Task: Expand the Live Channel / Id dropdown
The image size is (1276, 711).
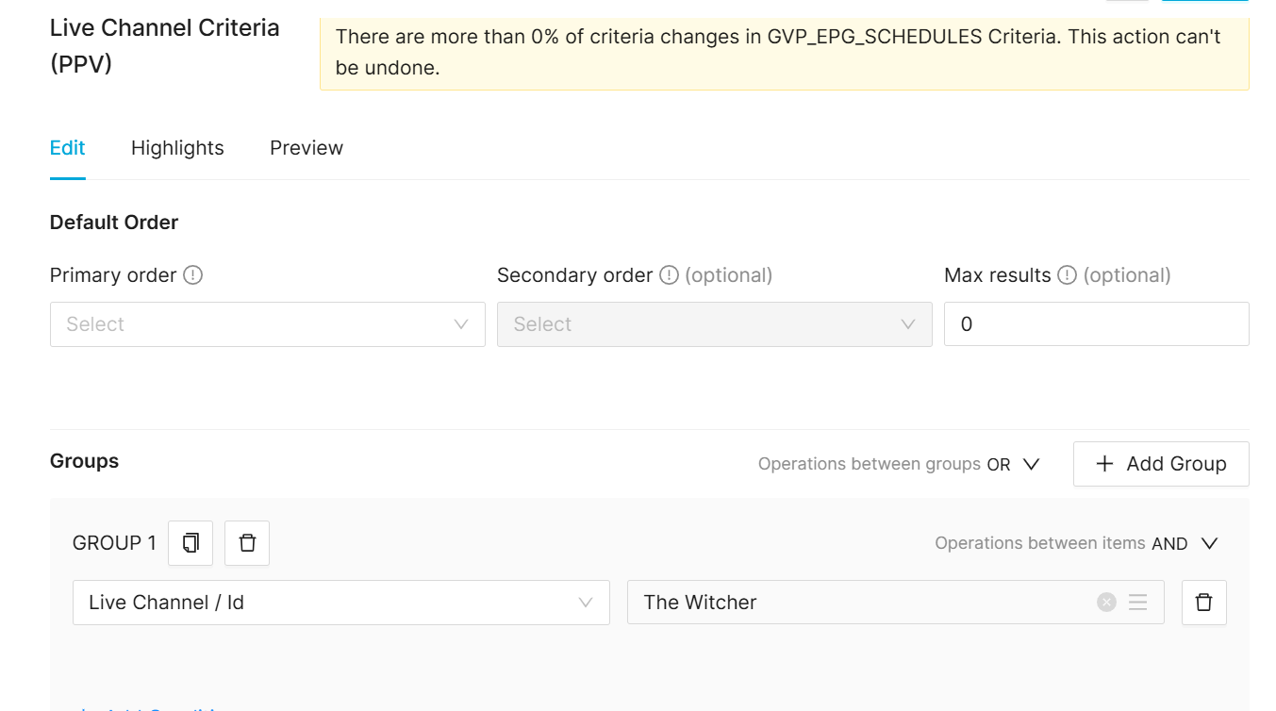Action: tap(340, 603)
